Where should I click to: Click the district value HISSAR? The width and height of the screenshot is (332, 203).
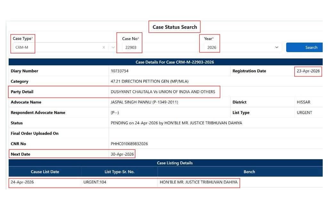tap(303, 102)
